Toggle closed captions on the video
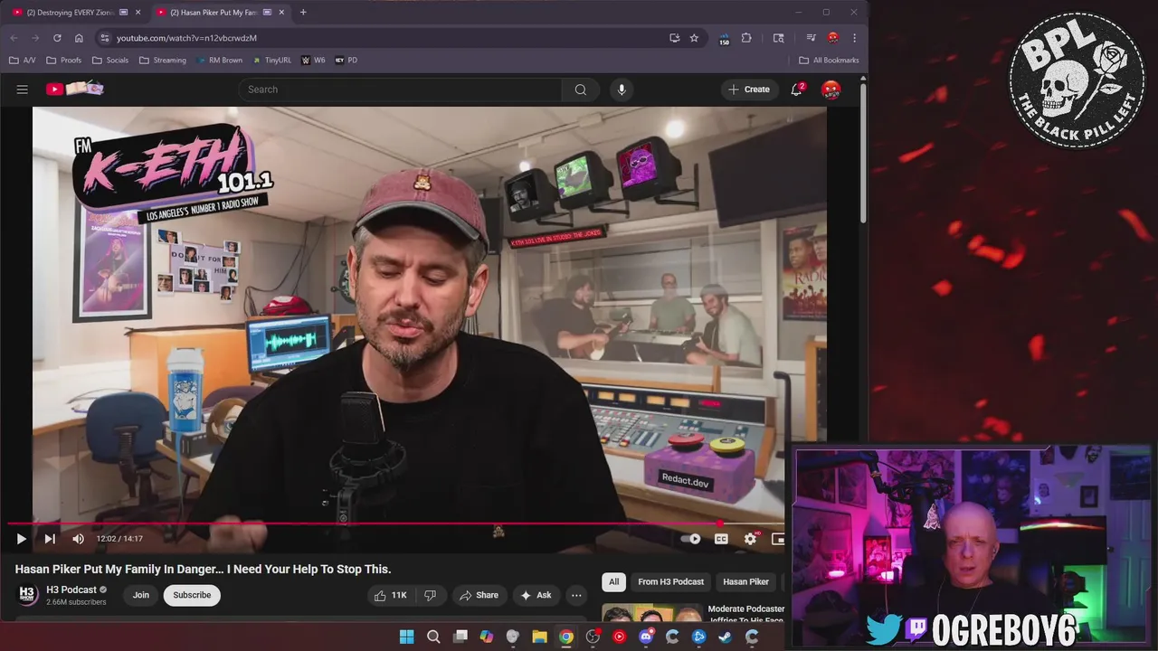Screen dimensions: 1158x651 click(x=721, y=539)
